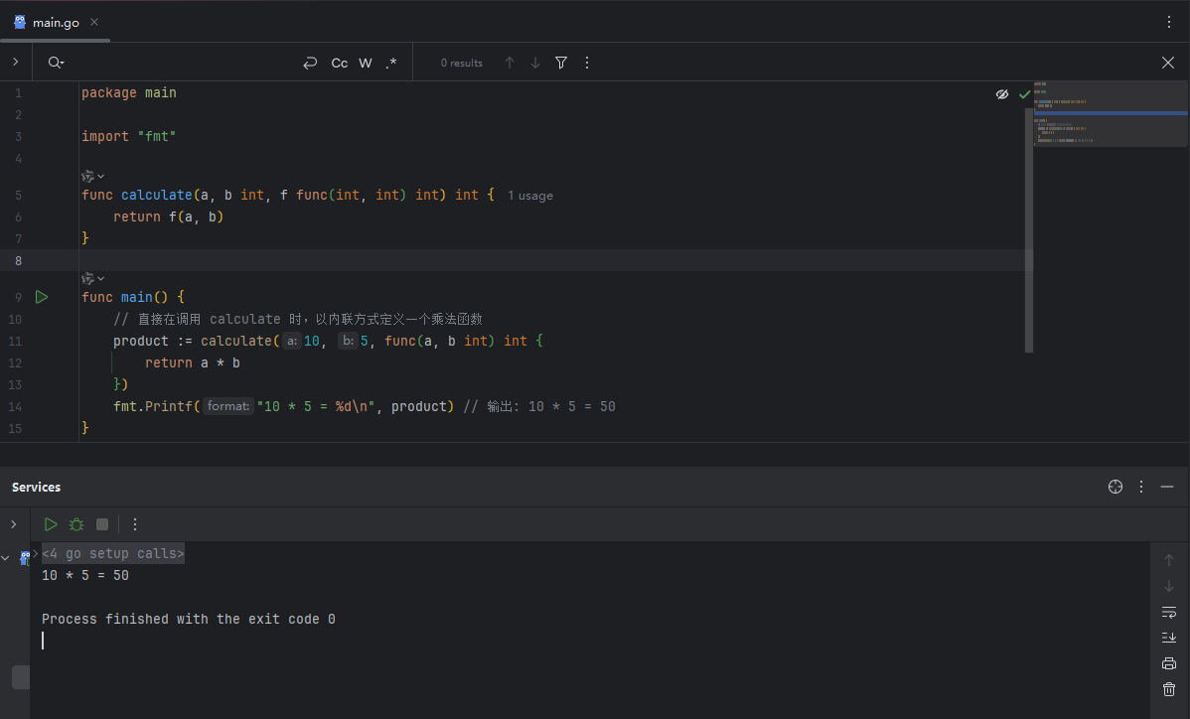Clear console output with trash icon
Viewport: 1190px width, 719px height.
tap(1169, 689)
